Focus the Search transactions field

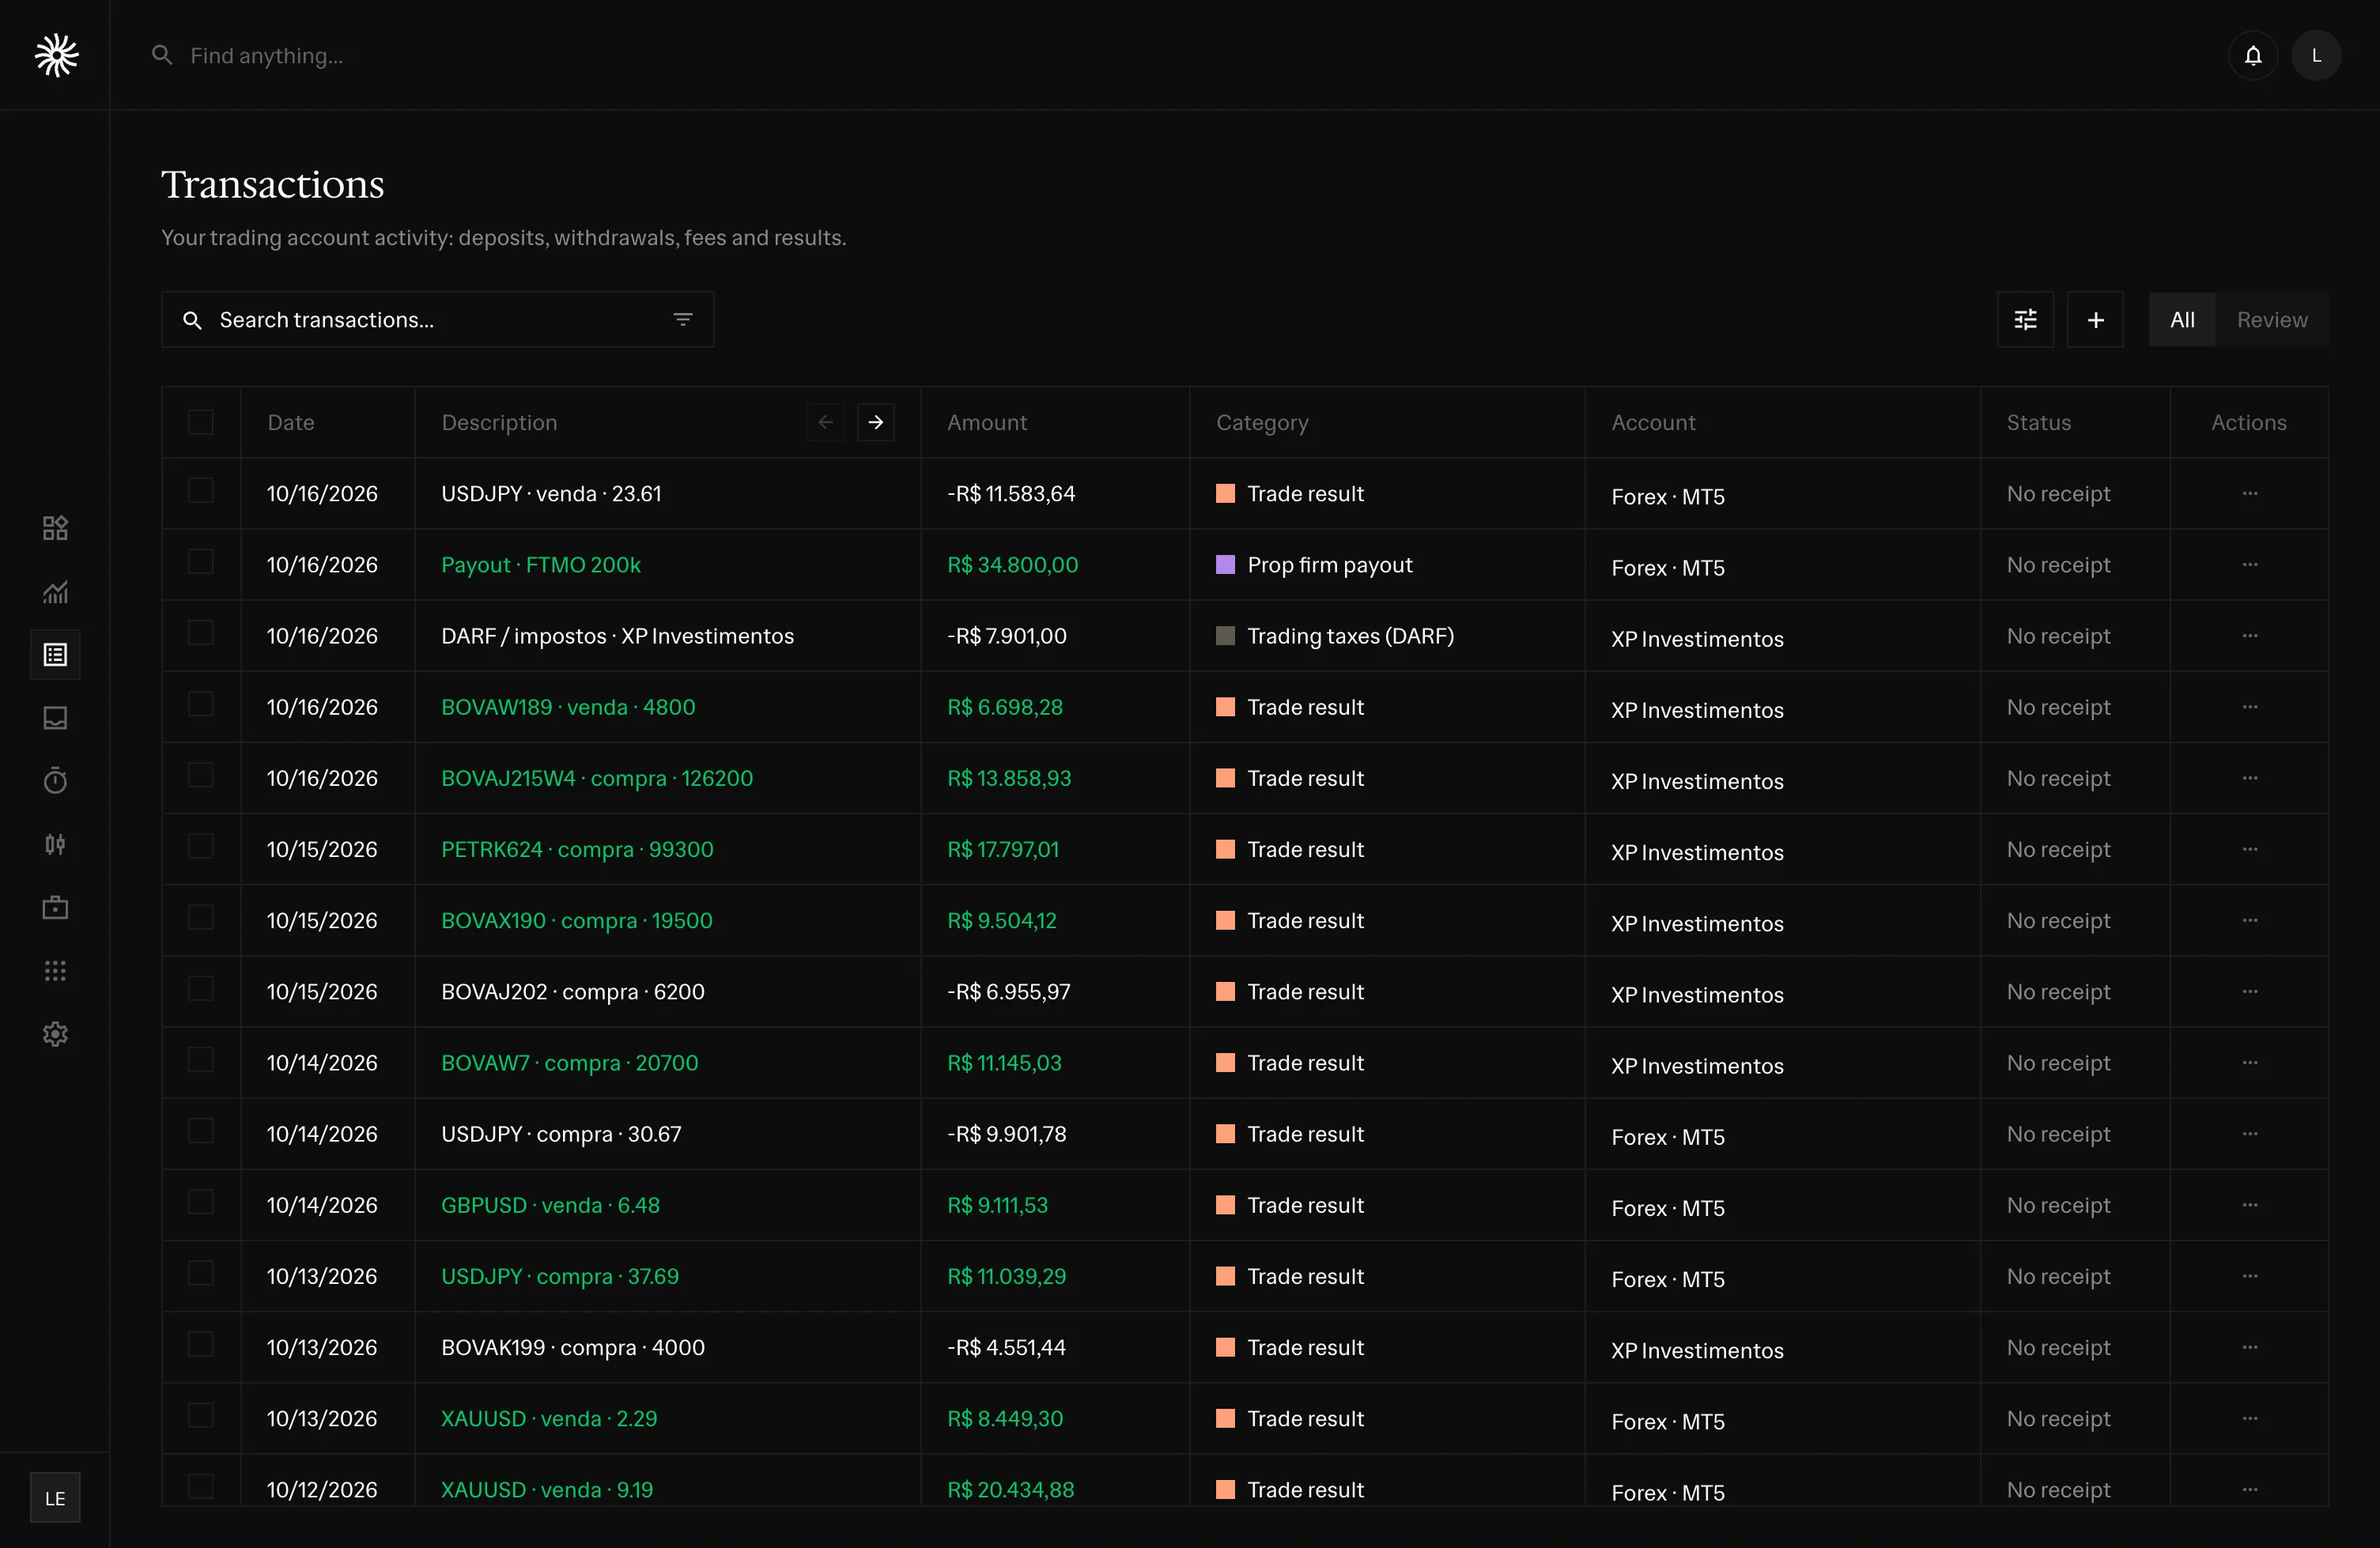438,320
